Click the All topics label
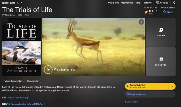Screen dimensions: 181x107 pyautogui.click(x=164, y=3)
